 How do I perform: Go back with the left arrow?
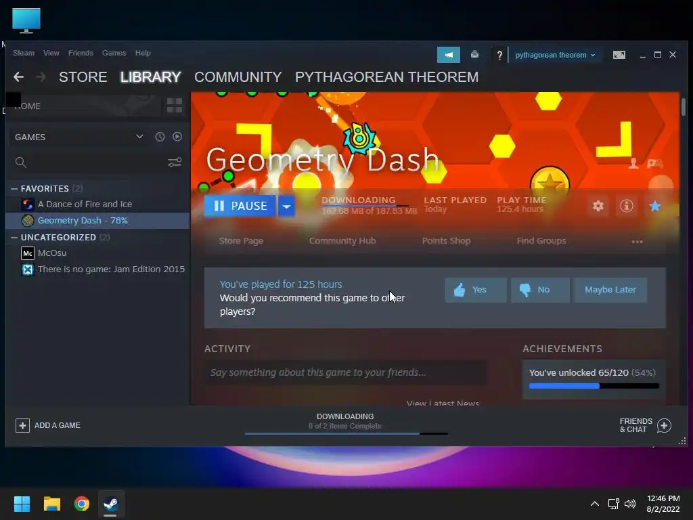tap(18, 77)
